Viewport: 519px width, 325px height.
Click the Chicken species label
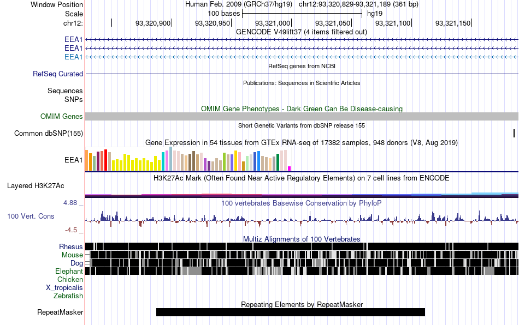(x=70, y=279)
